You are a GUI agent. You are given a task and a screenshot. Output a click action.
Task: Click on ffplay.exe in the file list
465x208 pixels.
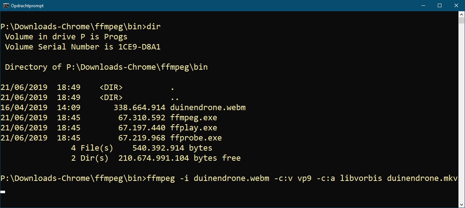(194, 128)
